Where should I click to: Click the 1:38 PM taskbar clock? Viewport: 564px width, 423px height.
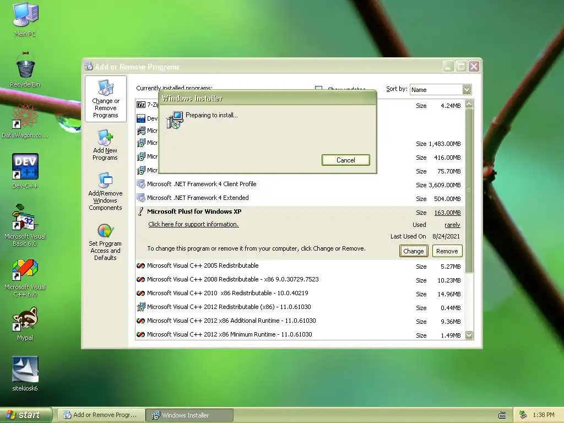click(x=544, y=415)
